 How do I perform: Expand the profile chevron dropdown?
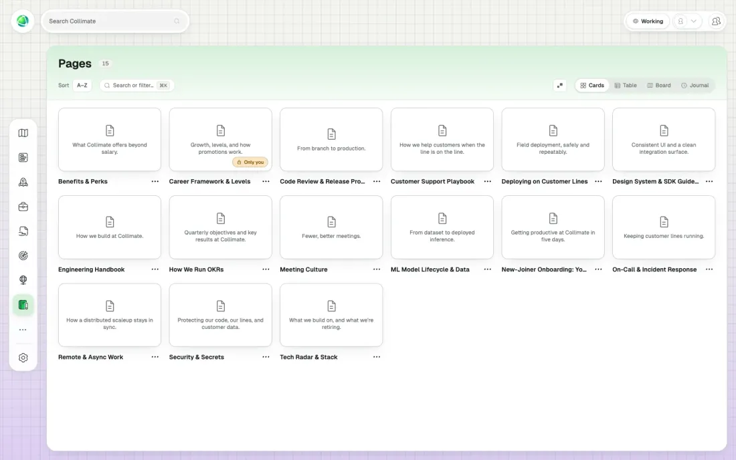[x=694, y=21]
